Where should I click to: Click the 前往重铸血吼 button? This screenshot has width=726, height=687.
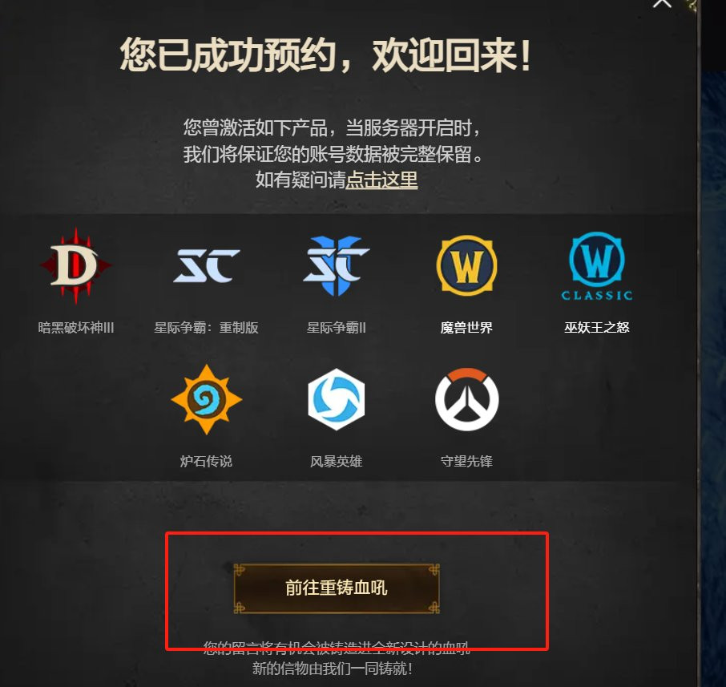point(337,588)
